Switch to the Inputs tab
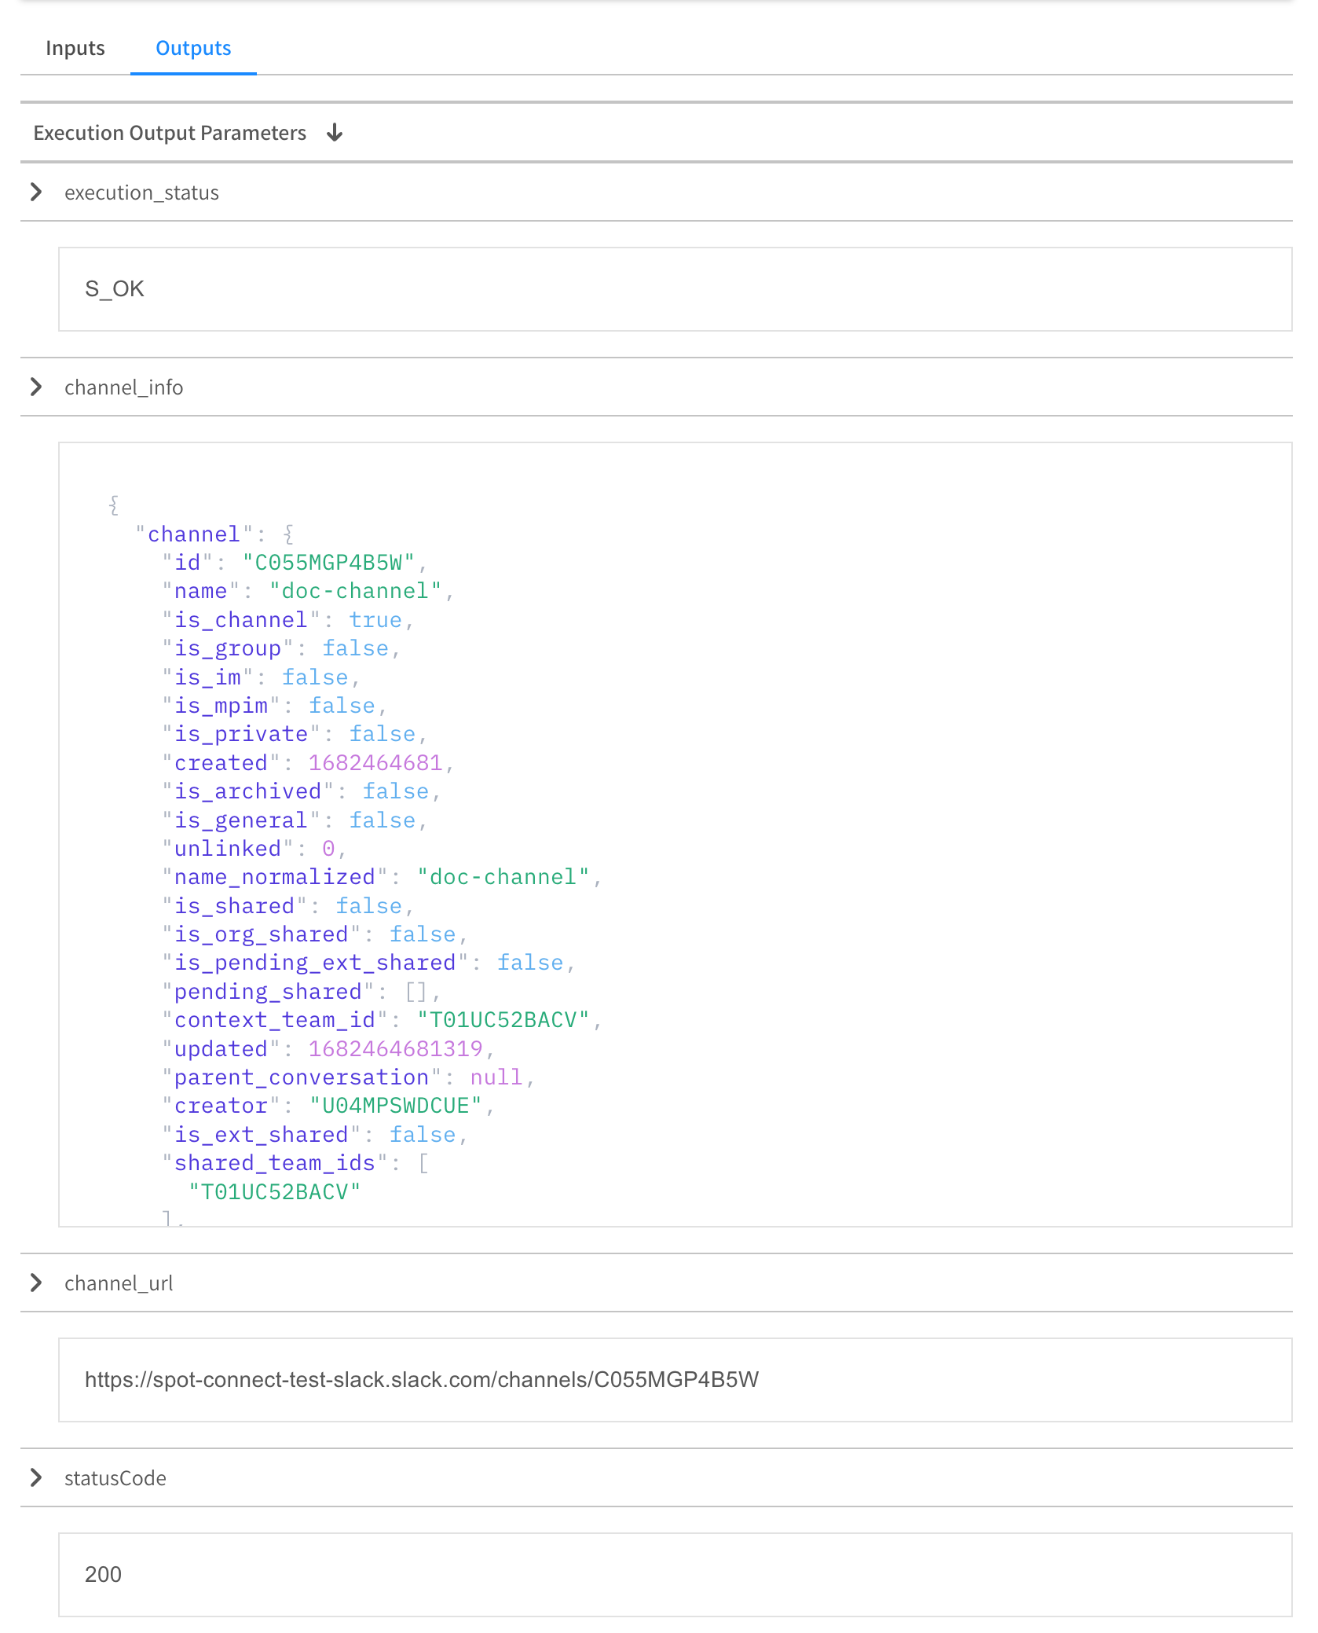1318x1633 pixels. pos(75,49)
